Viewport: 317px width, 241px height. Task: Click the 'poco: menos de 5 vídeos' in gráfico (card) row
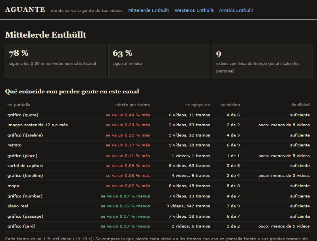(x=284, y=226)
